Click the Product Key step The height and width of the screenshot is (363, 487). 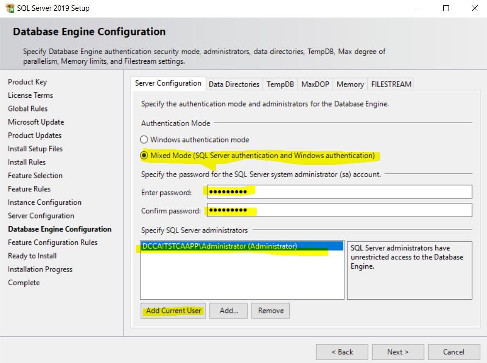pyautogui.click(x=27, y=82)
